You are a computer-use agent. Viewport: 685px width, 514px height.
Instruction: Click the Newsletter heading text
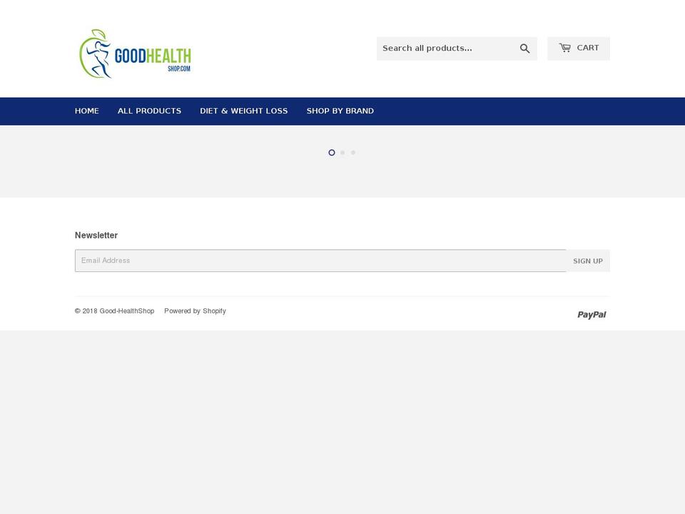click(x=96, y=235)
